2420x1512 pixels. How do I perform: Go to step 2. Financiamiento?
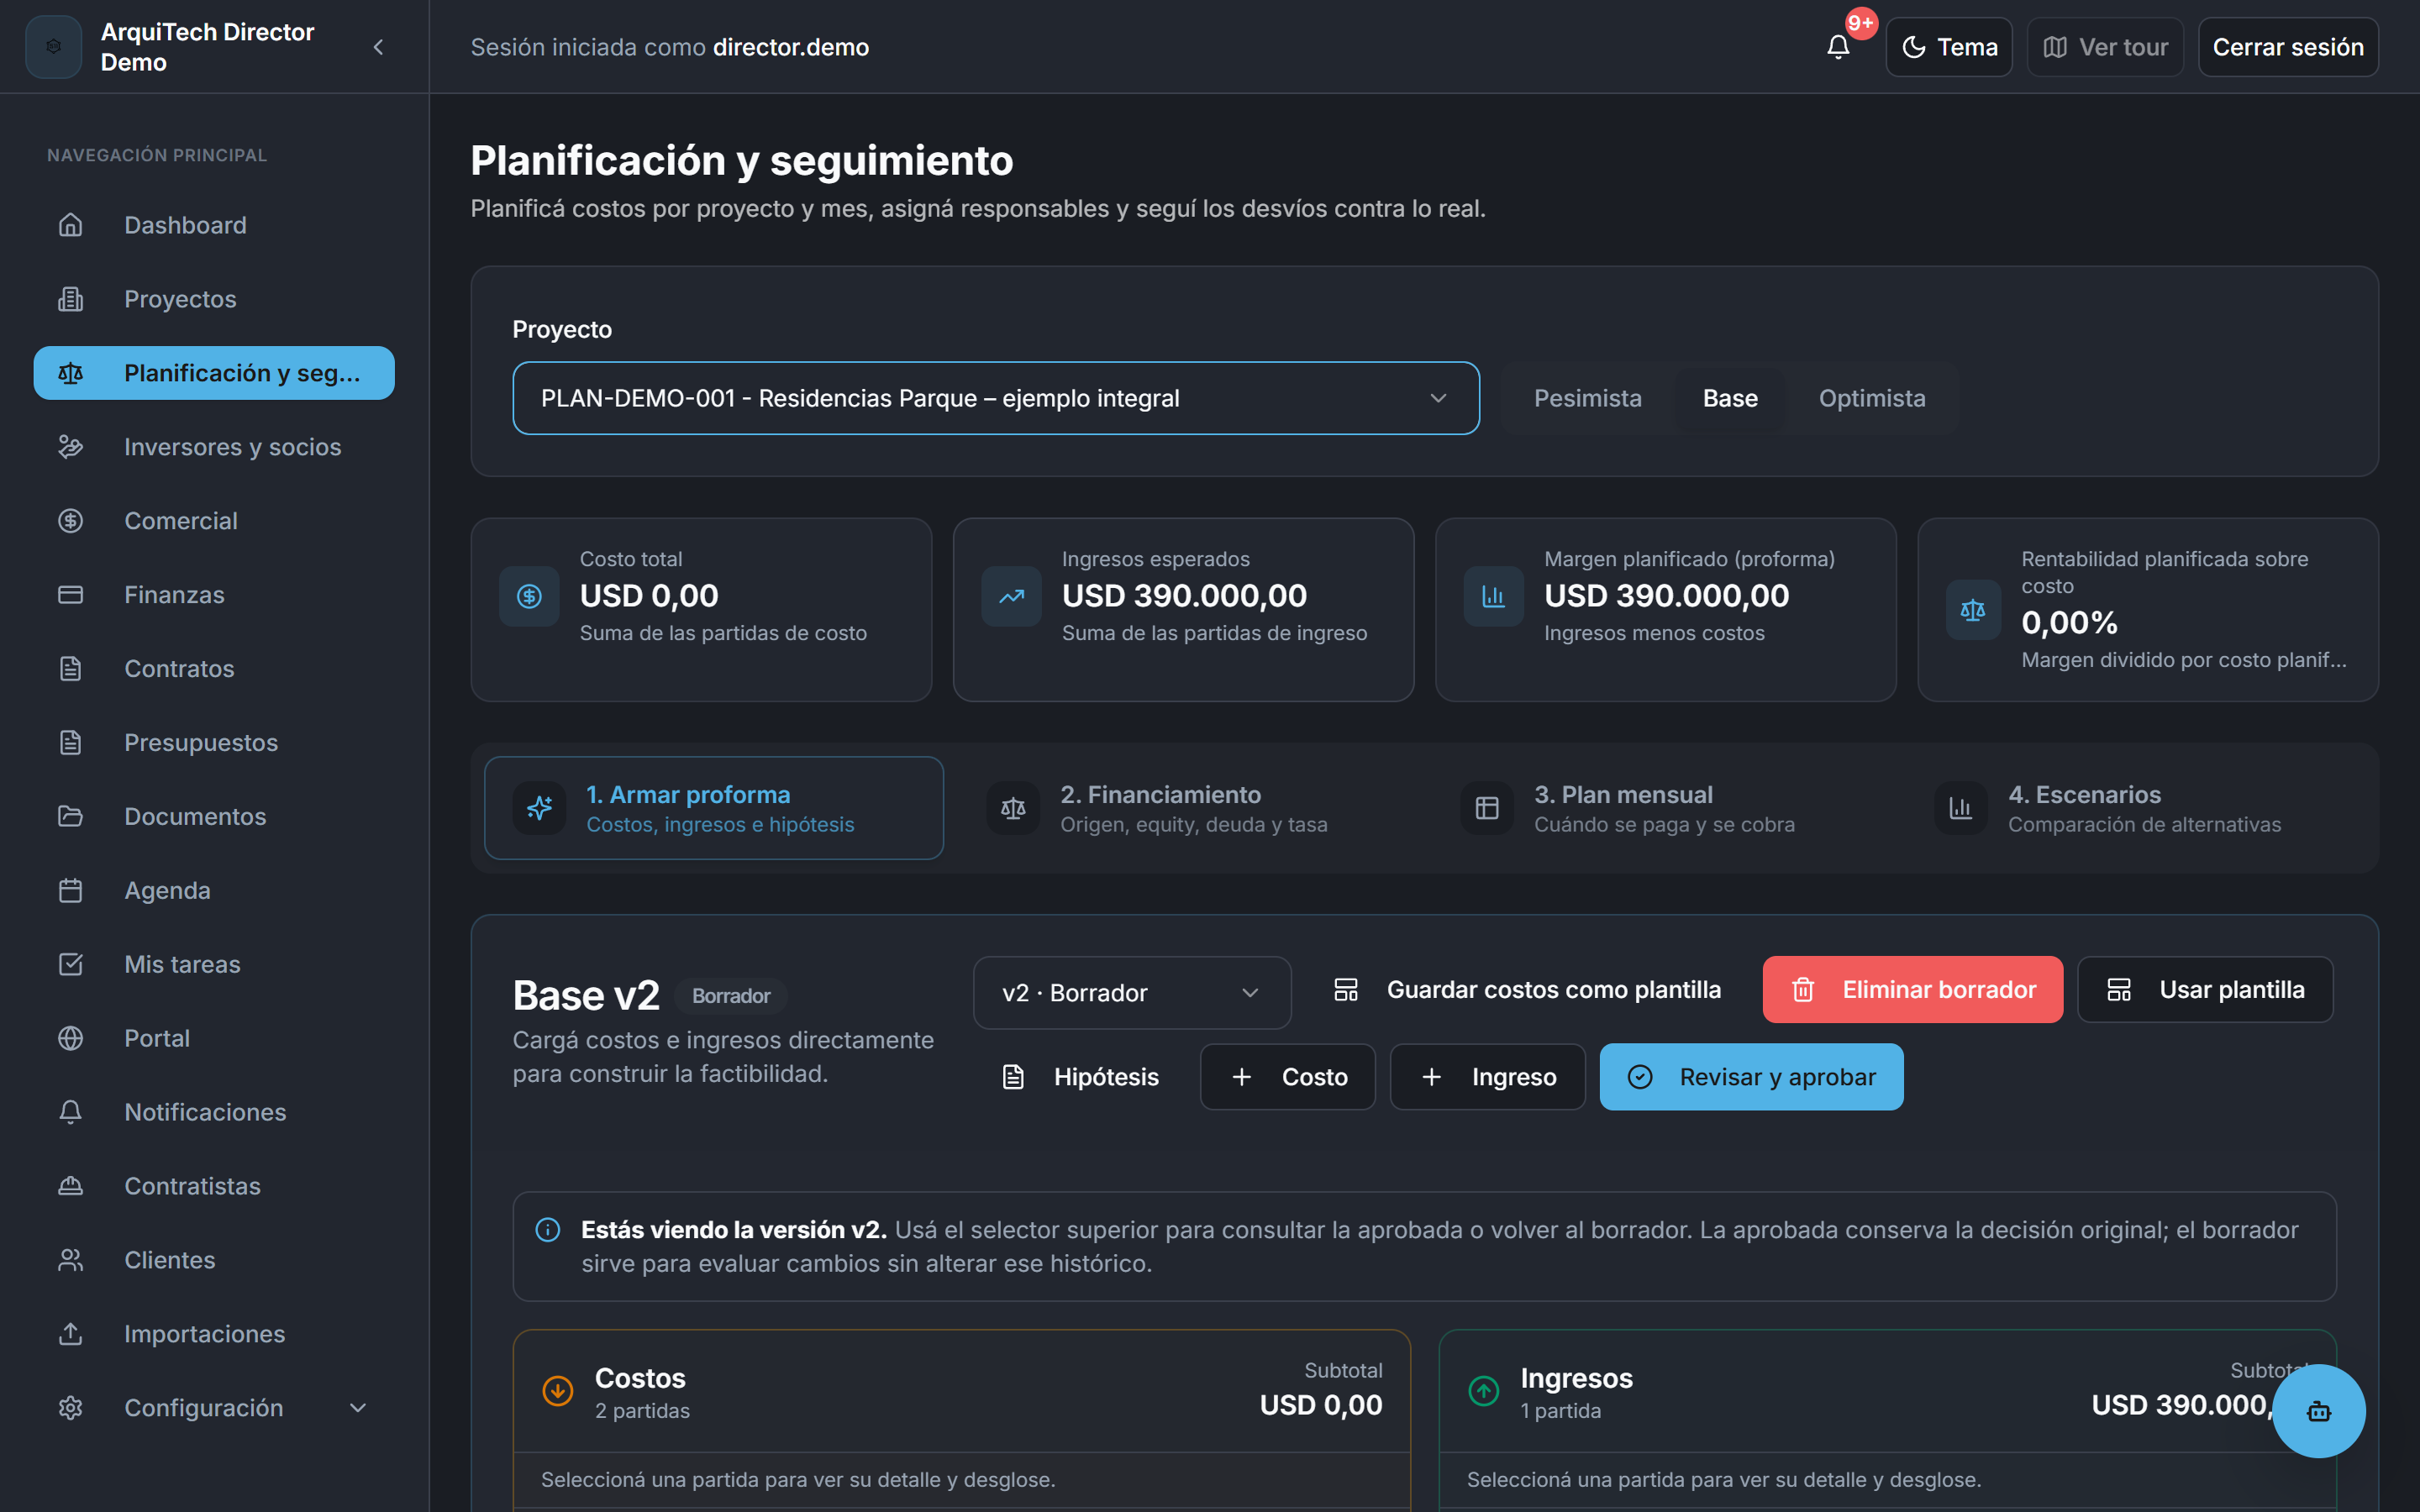point(1188,808)
